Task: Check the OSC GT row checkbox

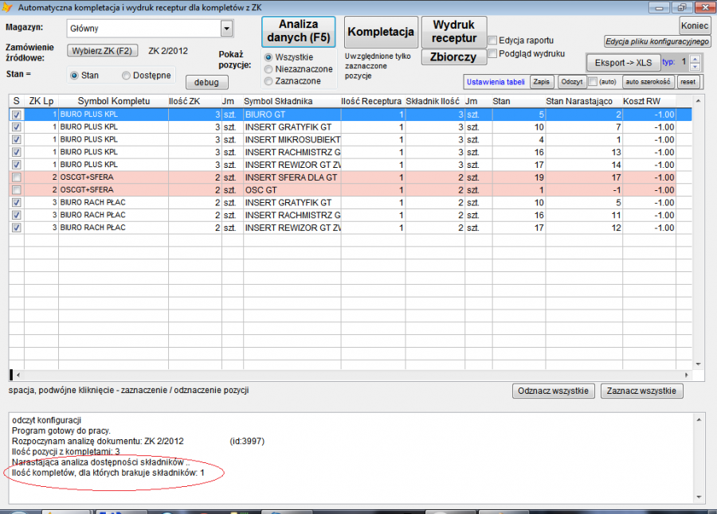Action: [17, 190]
